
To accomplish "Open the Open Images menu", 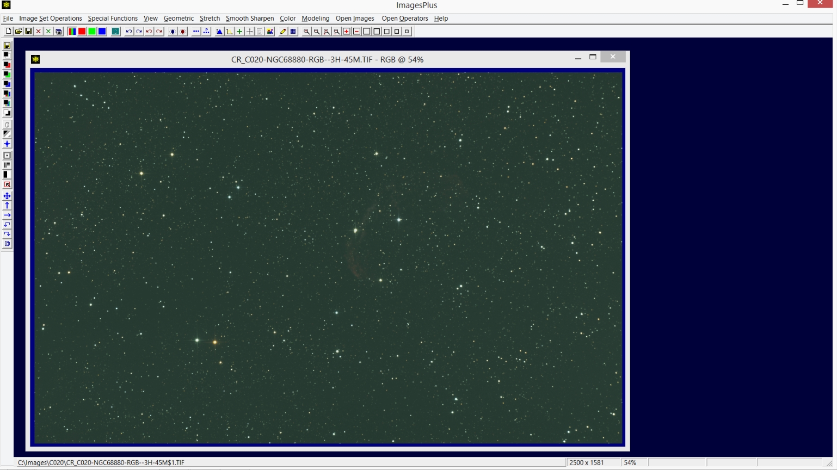I will coord(355,18).
